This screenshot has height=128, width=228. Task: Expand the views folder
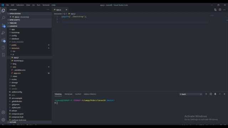tap(29, 76)
